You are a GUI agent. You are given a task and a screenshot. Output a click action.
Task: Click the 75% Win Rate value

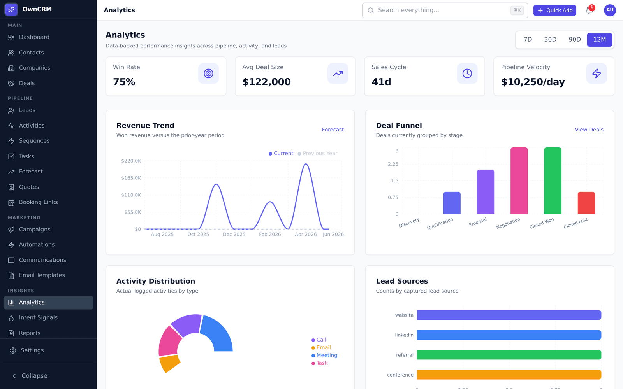[x=124, y=82]
